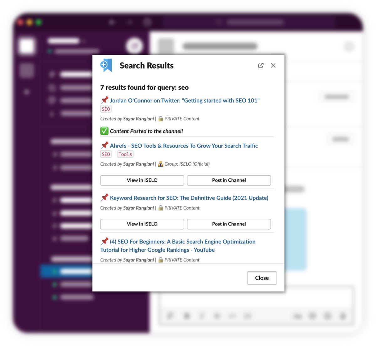
Task: Click green checkmark beside Content Posted message
Action: point(104,131)
